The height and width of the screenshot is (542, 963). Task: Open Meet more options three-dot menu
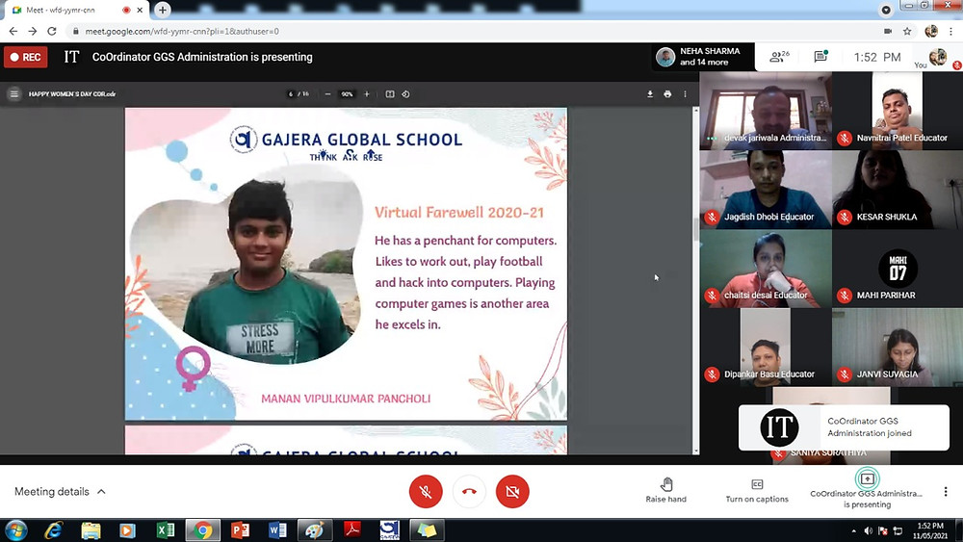click(x=946, y=491)
